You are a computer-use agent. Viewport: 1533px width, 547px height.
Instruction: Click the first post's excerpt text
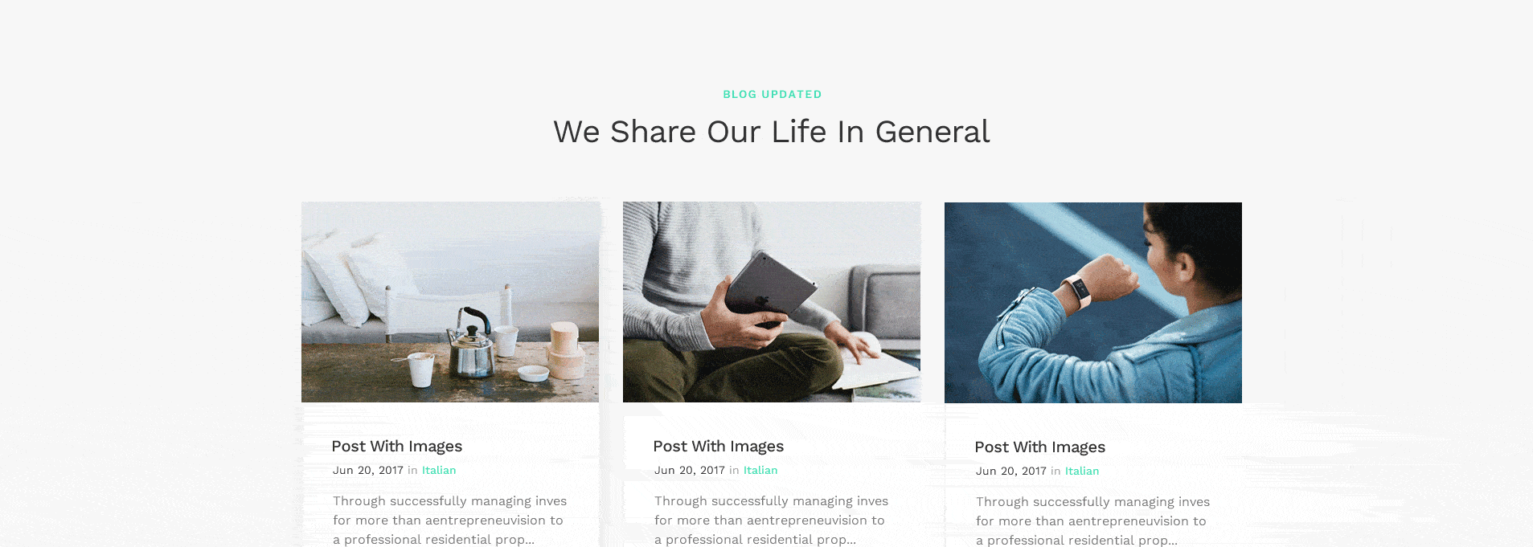click(450, 520)
